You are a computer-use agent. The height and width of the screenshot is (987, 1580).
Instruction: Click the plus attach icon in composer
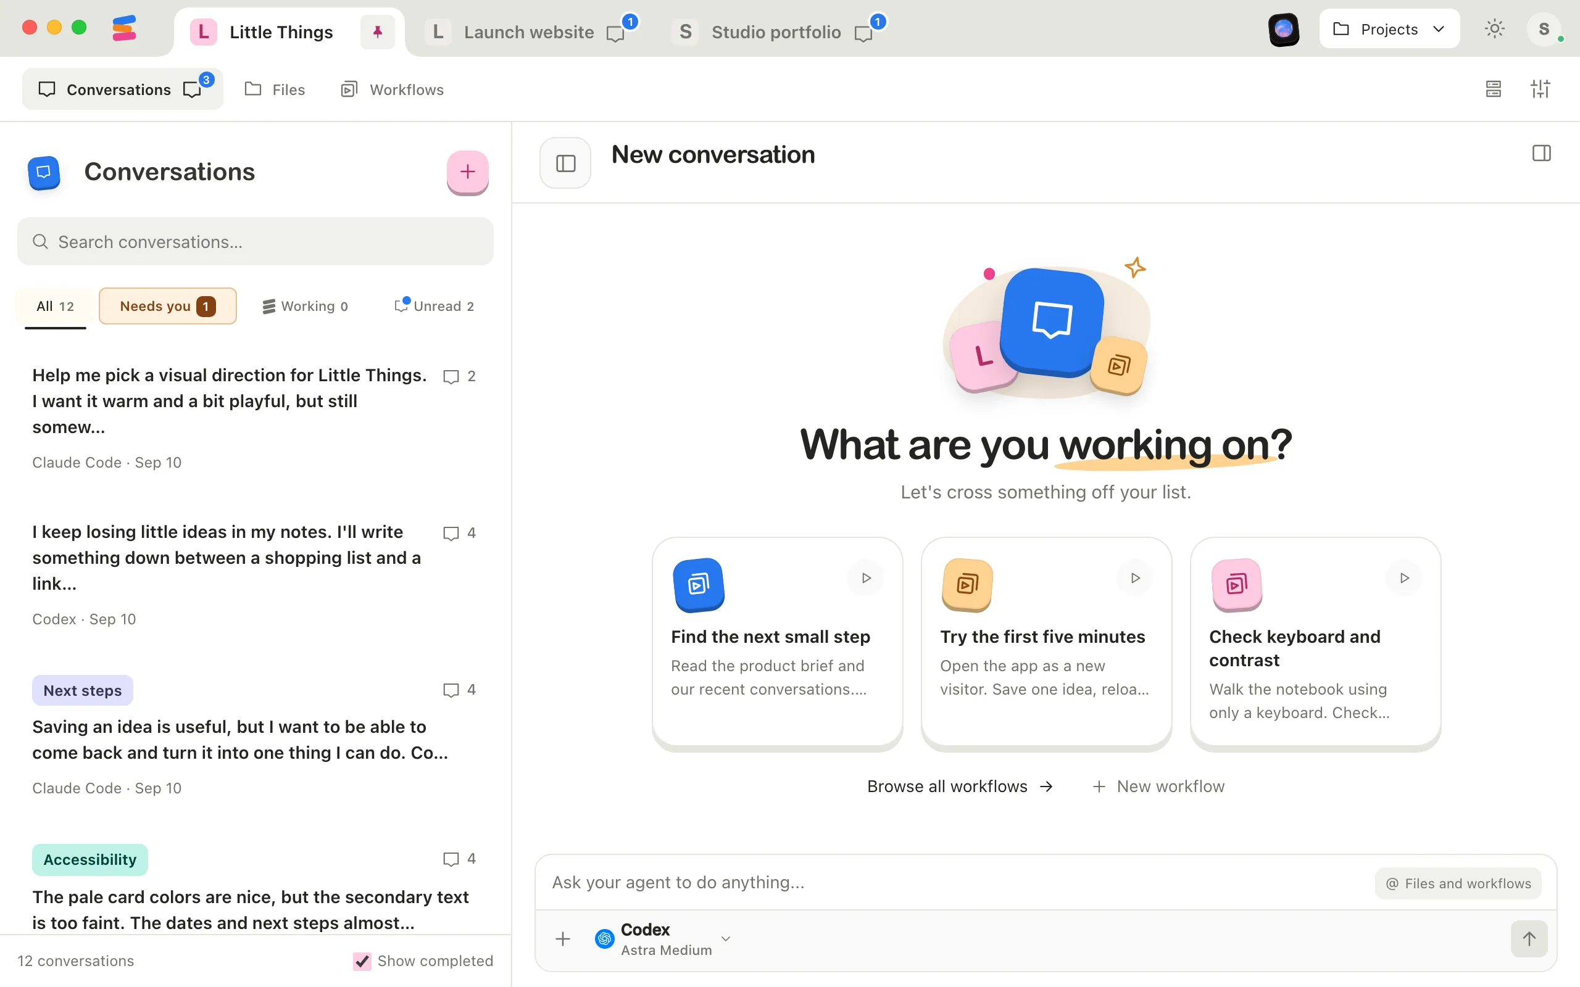coord(563,940)
